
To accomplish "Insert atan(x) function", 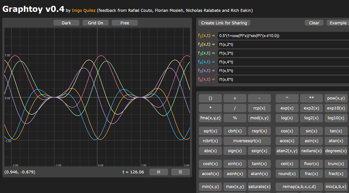I will point(336,141).
